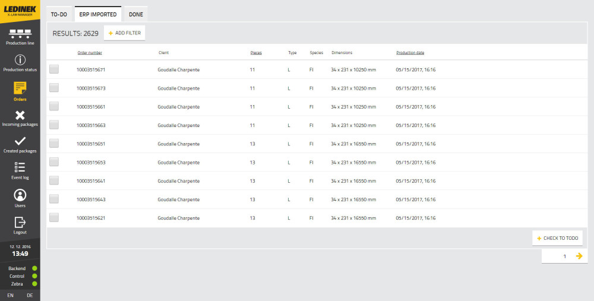Image resolution: width=594 pixels, height=301 pixels.
Task: Open the Production line icon
Action: tap(20, 33)
